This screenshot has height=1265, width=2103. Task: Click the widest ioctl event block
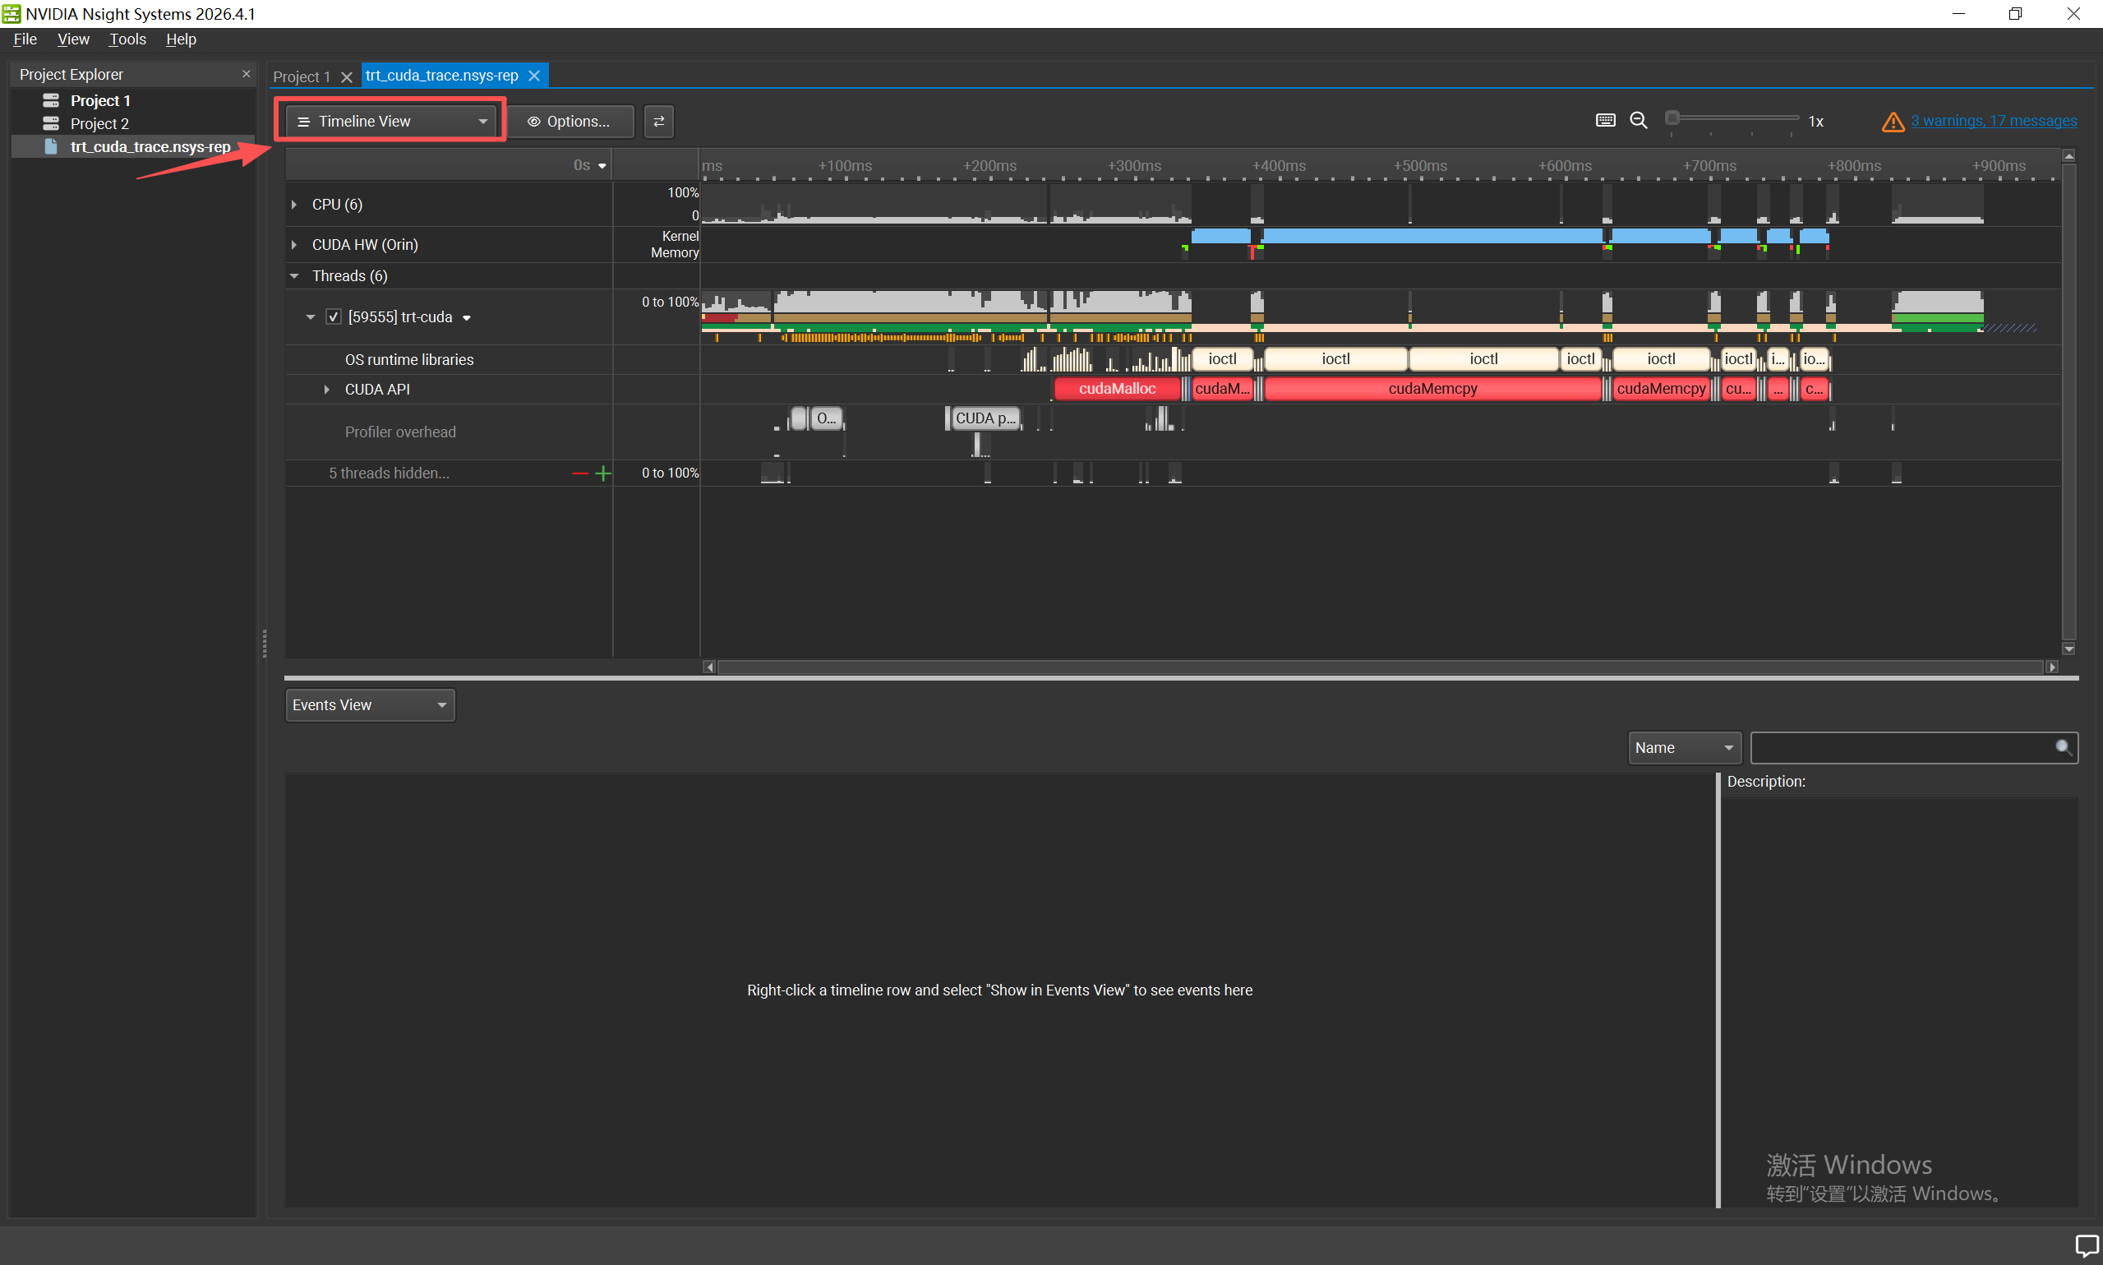[1483, 359]
